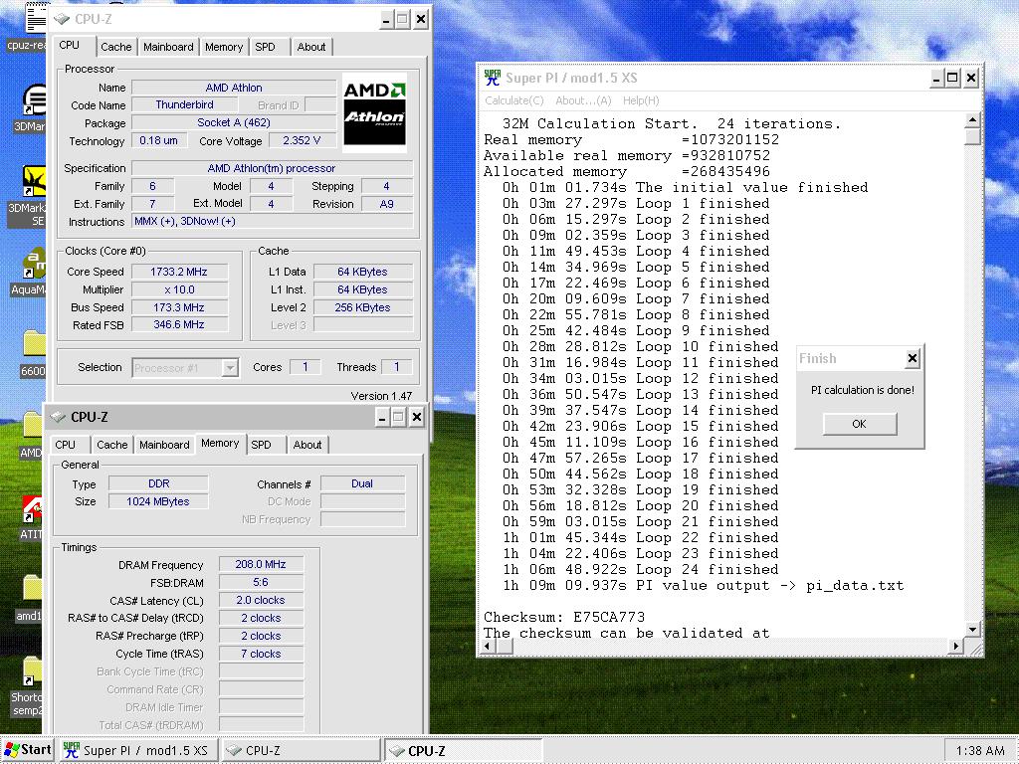Close the Finish dialog with its X
The width and height of the screenshot is (1019, 764).
pos(913,358)
